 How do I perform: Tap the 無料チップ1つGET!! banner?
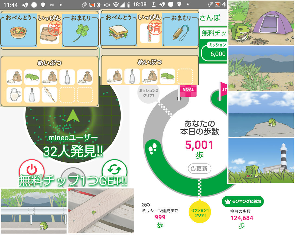tap(73, 180)
